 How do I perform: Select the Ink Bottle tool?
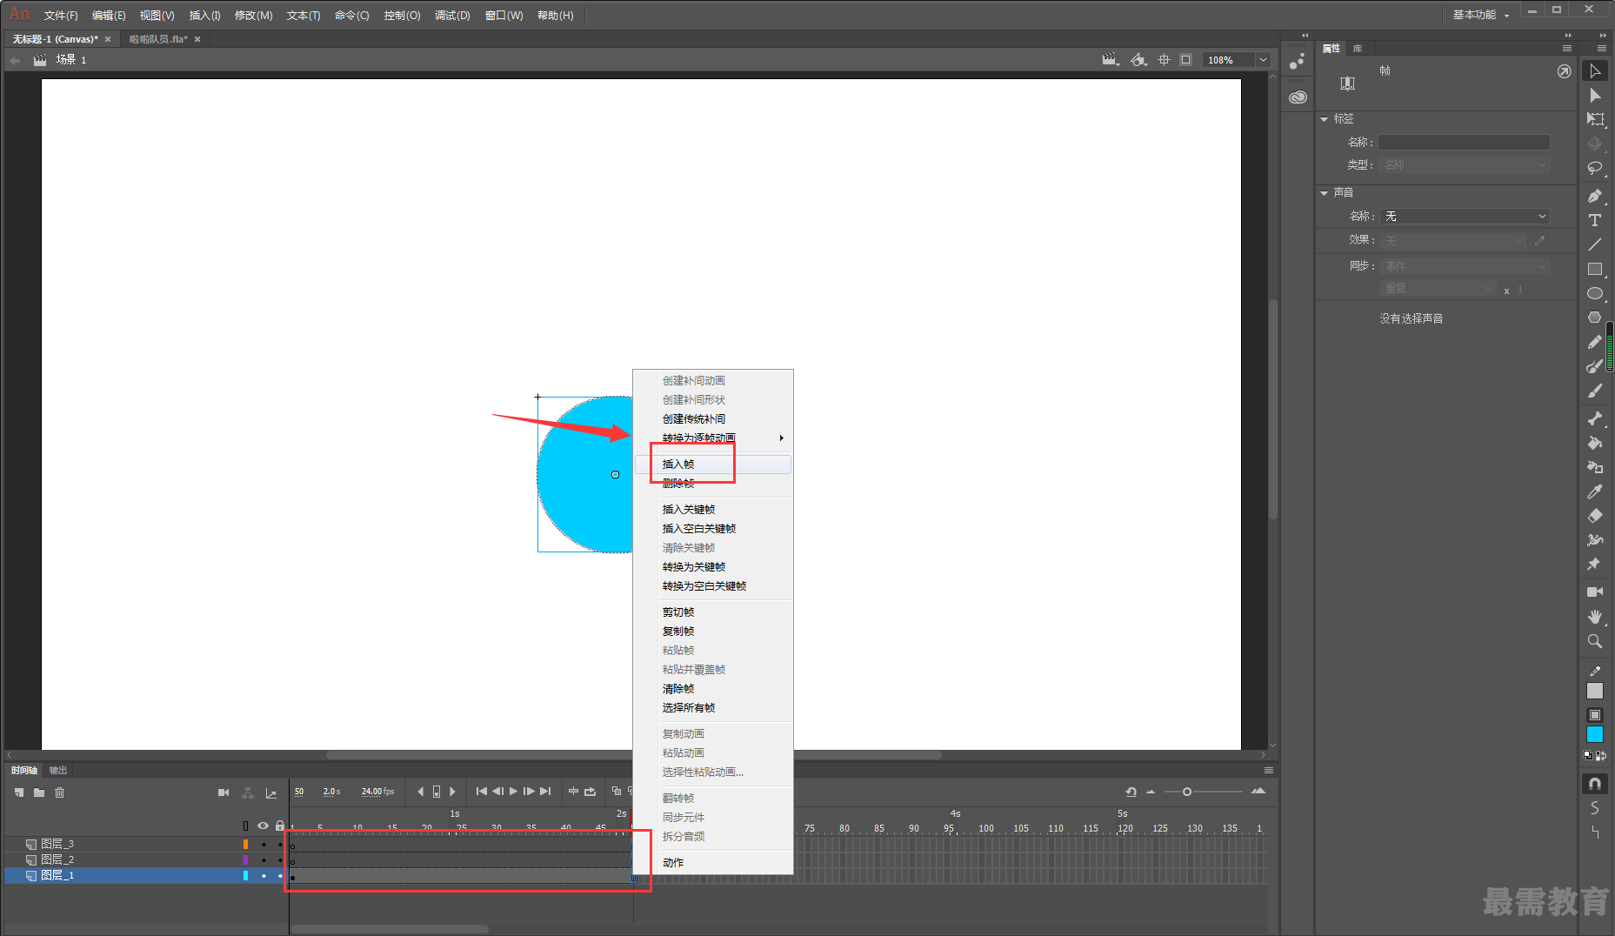pyautogui.click(x=1595, y=467)
